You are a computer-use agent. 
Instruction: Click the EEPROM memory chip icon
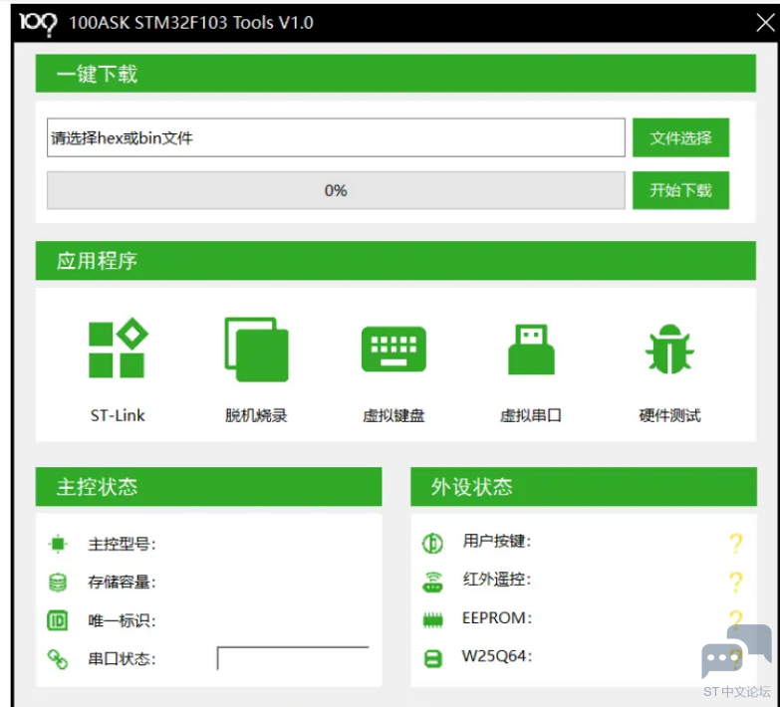432,619
